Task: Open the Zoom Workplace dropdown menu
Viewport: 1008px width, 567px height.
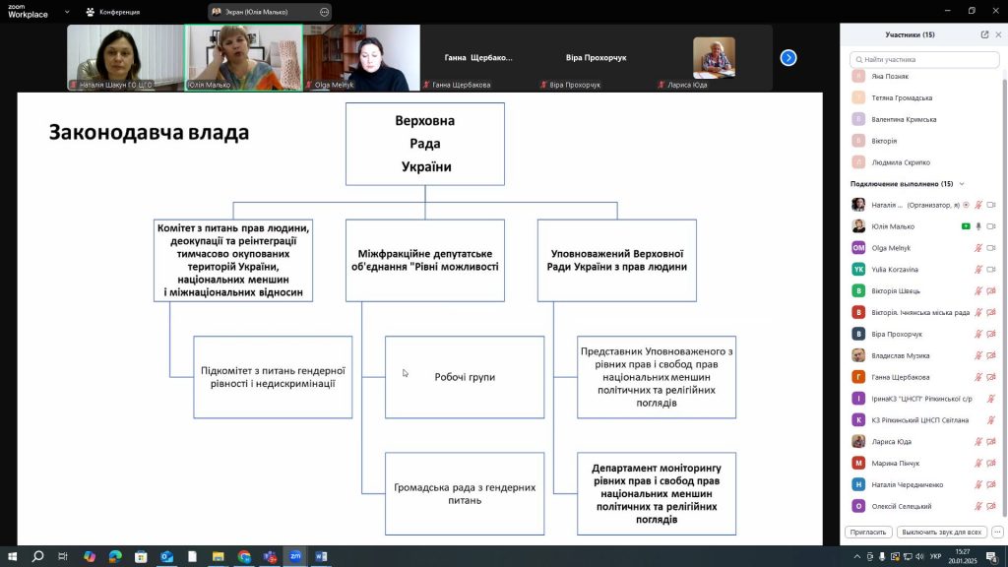Action: (66, 12)
